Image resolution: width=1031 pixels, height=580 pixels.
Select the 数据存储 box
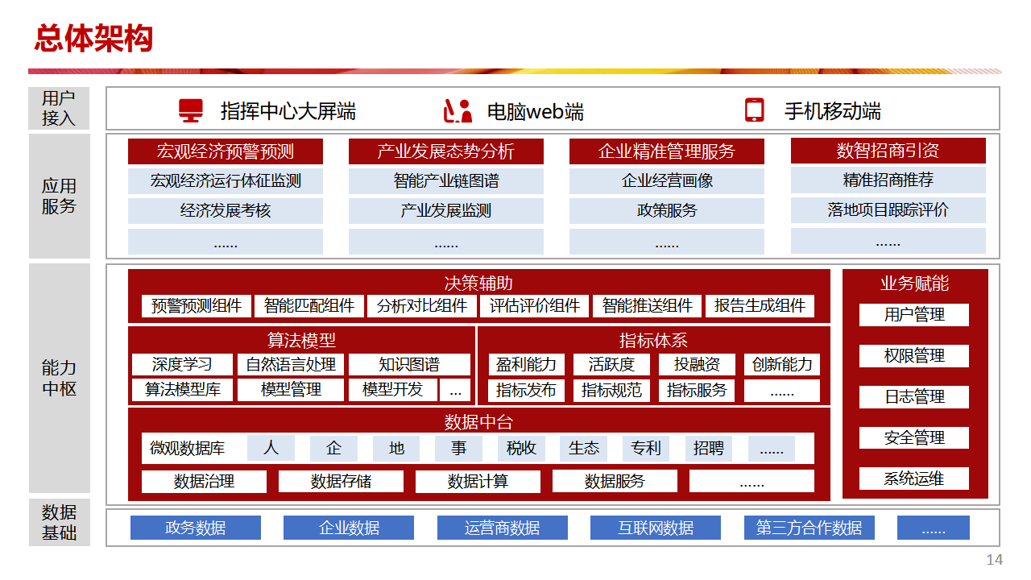341,482
